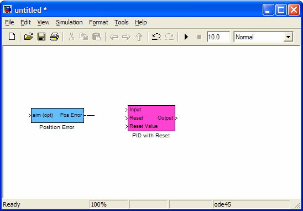Select the blue Position Error block
This screenshot has height=211, width=303.
coord(58,115)
